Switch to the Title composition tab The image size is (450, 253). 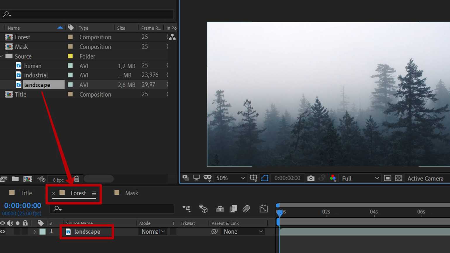(26, 193)
